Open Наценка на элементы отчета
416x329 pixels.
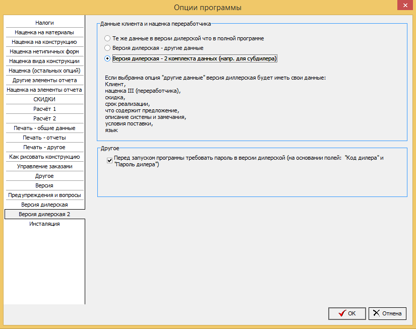tap(44, 90)
